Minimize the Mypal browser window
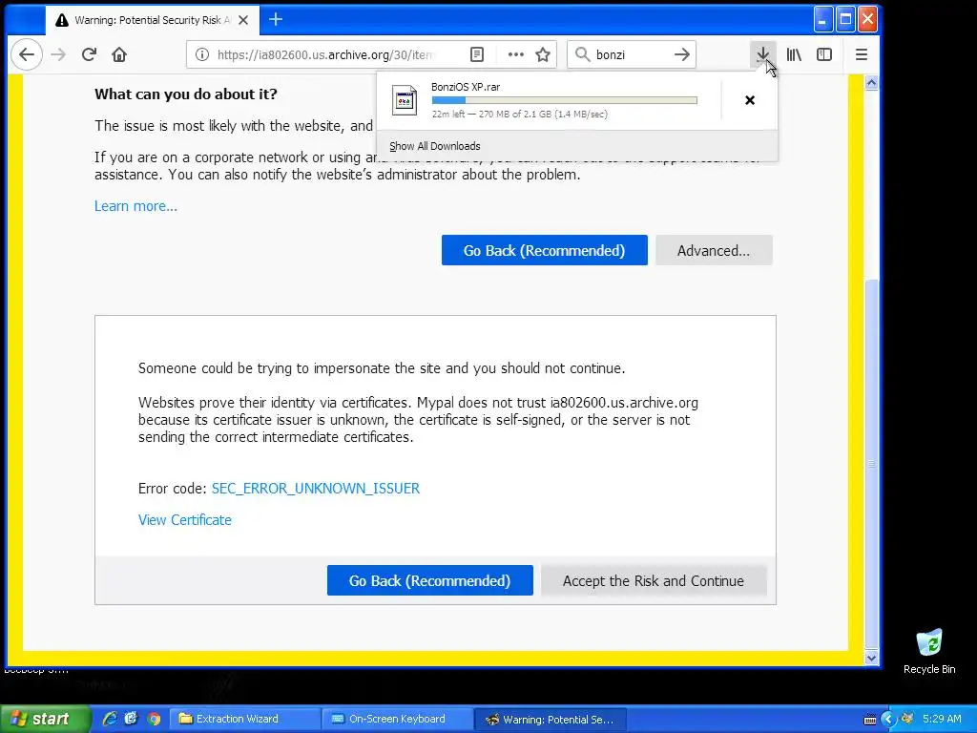This screenshot has height=733, width=977. pos(823,20)
